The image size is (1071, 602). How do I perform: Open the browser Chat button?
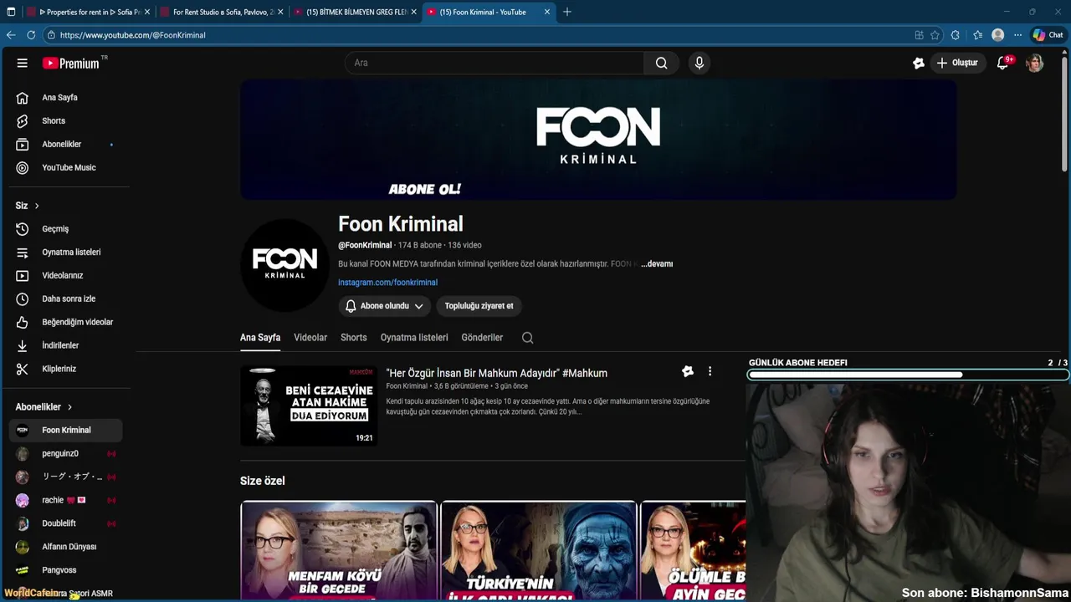coord(1048,35)
